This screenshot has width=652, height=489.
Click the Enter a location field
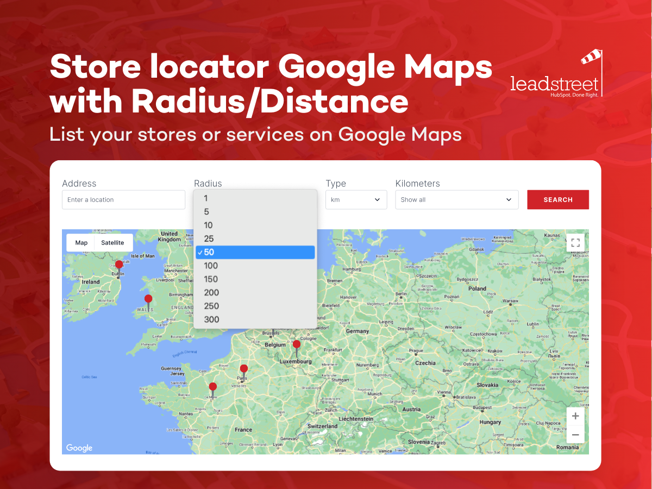coord(123,199)
